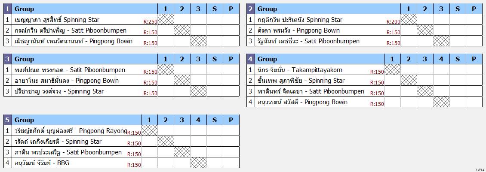Click Group 5 row 1 column 2 score cell
Image resolution: width=486 pixels, height=172 pixels.
point(166,130)
